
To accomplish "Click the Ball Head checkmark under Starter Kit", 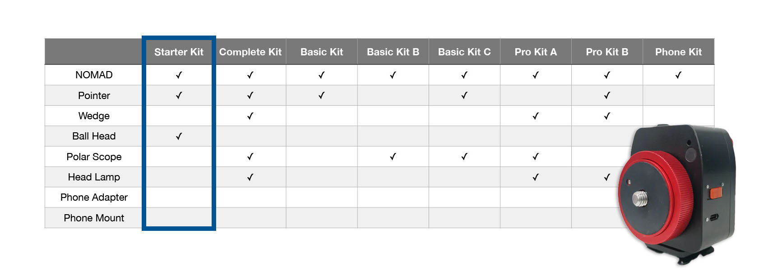I will coord(179,136).
